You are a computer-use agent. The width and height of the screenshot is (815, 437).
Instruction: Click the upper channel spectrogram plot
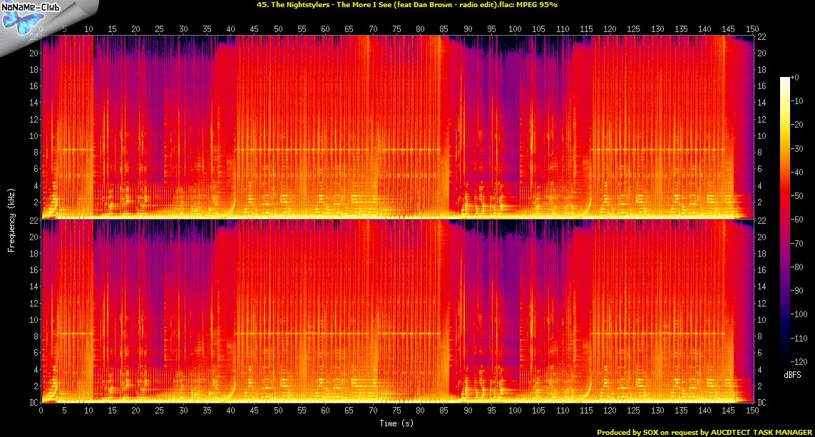pyautogui.click(x=397, y=126)
